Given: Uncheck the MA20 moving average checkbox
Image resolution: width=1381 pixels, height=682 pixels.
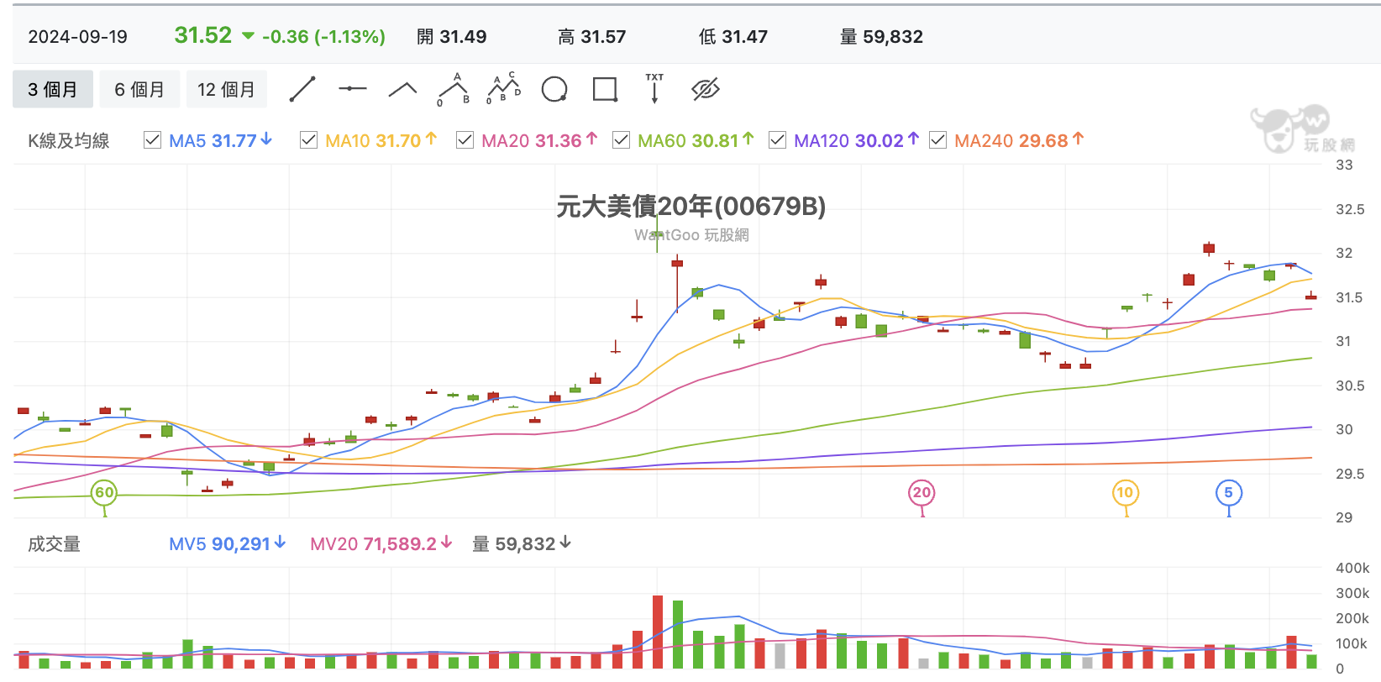Looking at the screenshot, I should point(465,140).
